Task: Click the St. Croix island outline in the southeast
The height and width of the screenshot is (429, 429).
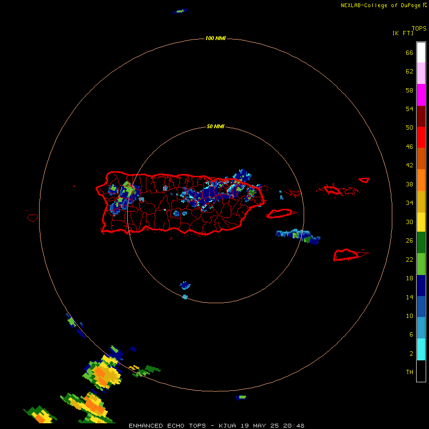Action: (350, 255)
